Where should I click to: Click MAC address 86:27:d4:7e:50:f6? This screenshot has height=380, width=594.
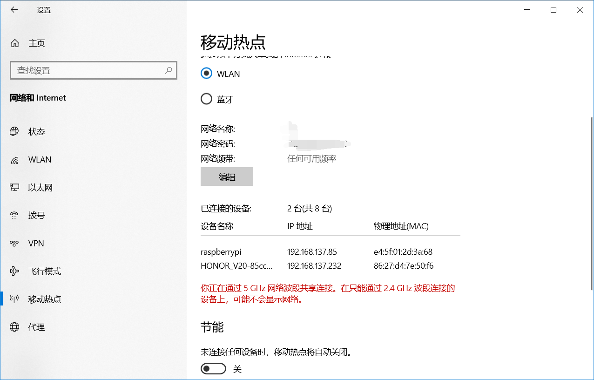click(404, 266)
